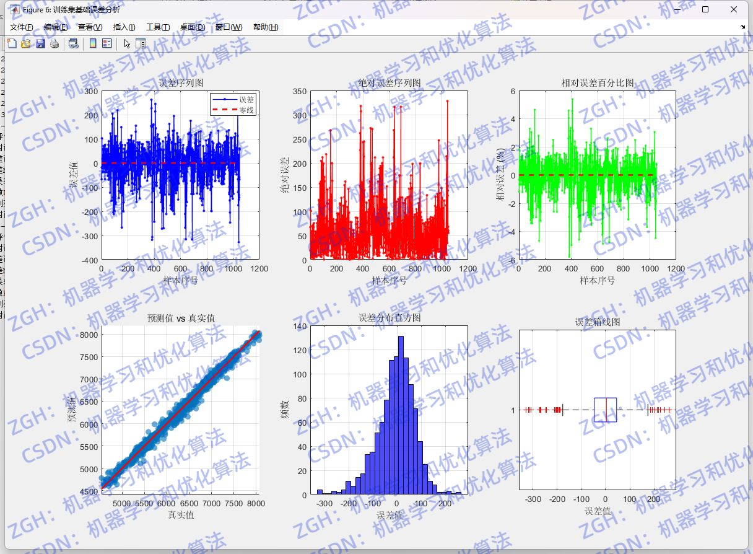Open the 文件(F) menu
The width and height of the screenshot is (753, 554).
click(x=22, y=27)
